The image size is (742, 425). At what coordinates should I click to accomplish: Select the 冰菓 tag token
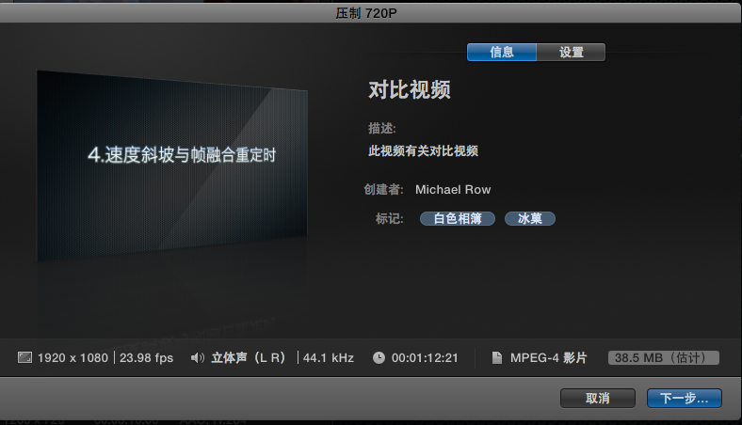[x=530, y=219]
